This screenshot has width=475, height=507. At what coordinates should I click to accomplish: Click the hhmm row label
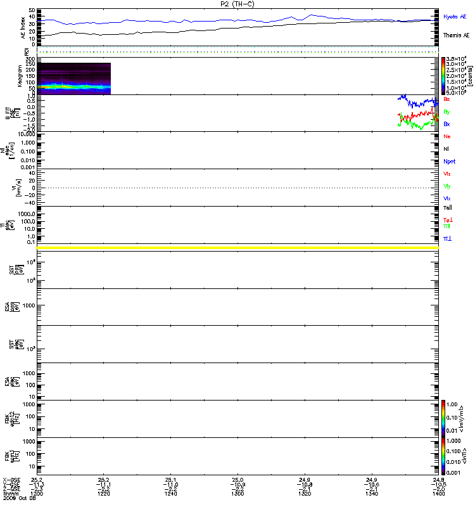(x=11, y=494)
